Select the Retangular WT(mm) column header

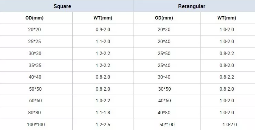pyautogui.click(x=227, y=18)
